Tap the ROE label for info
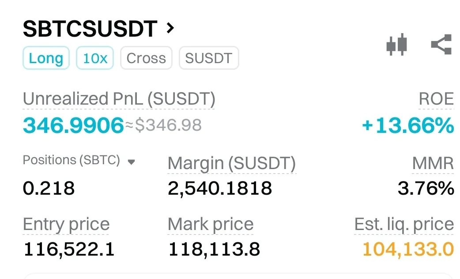Image resolution: width=460 pixels, height=279 pixels. (x=436, y=99)
